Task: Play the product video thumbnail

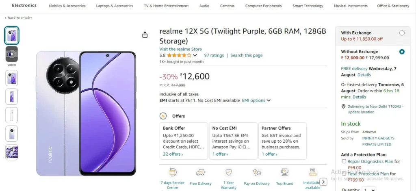Action: click(x=12, y=54)
